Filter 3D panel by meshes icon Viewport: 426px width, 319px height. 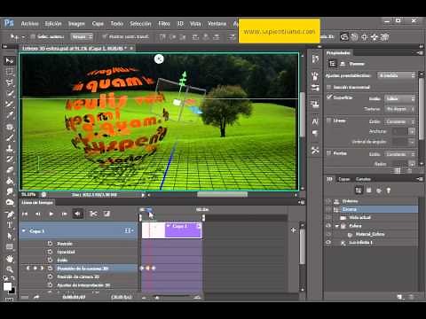pyautogui.click(x=369, y=191)
